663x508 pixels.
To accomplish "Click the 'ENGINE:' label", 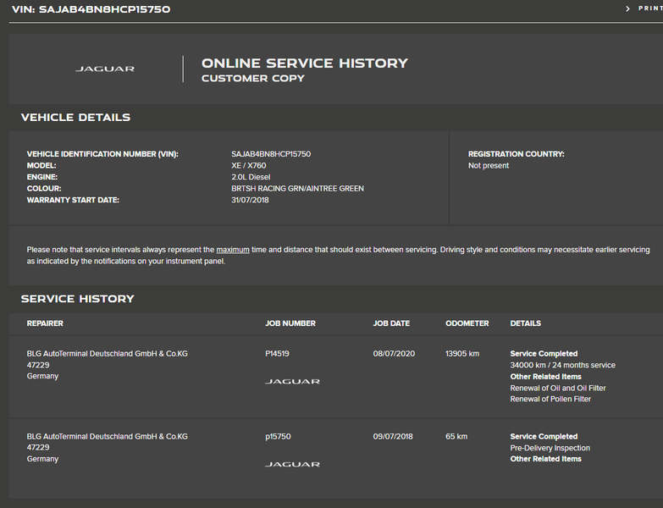I will click(42, 177).
